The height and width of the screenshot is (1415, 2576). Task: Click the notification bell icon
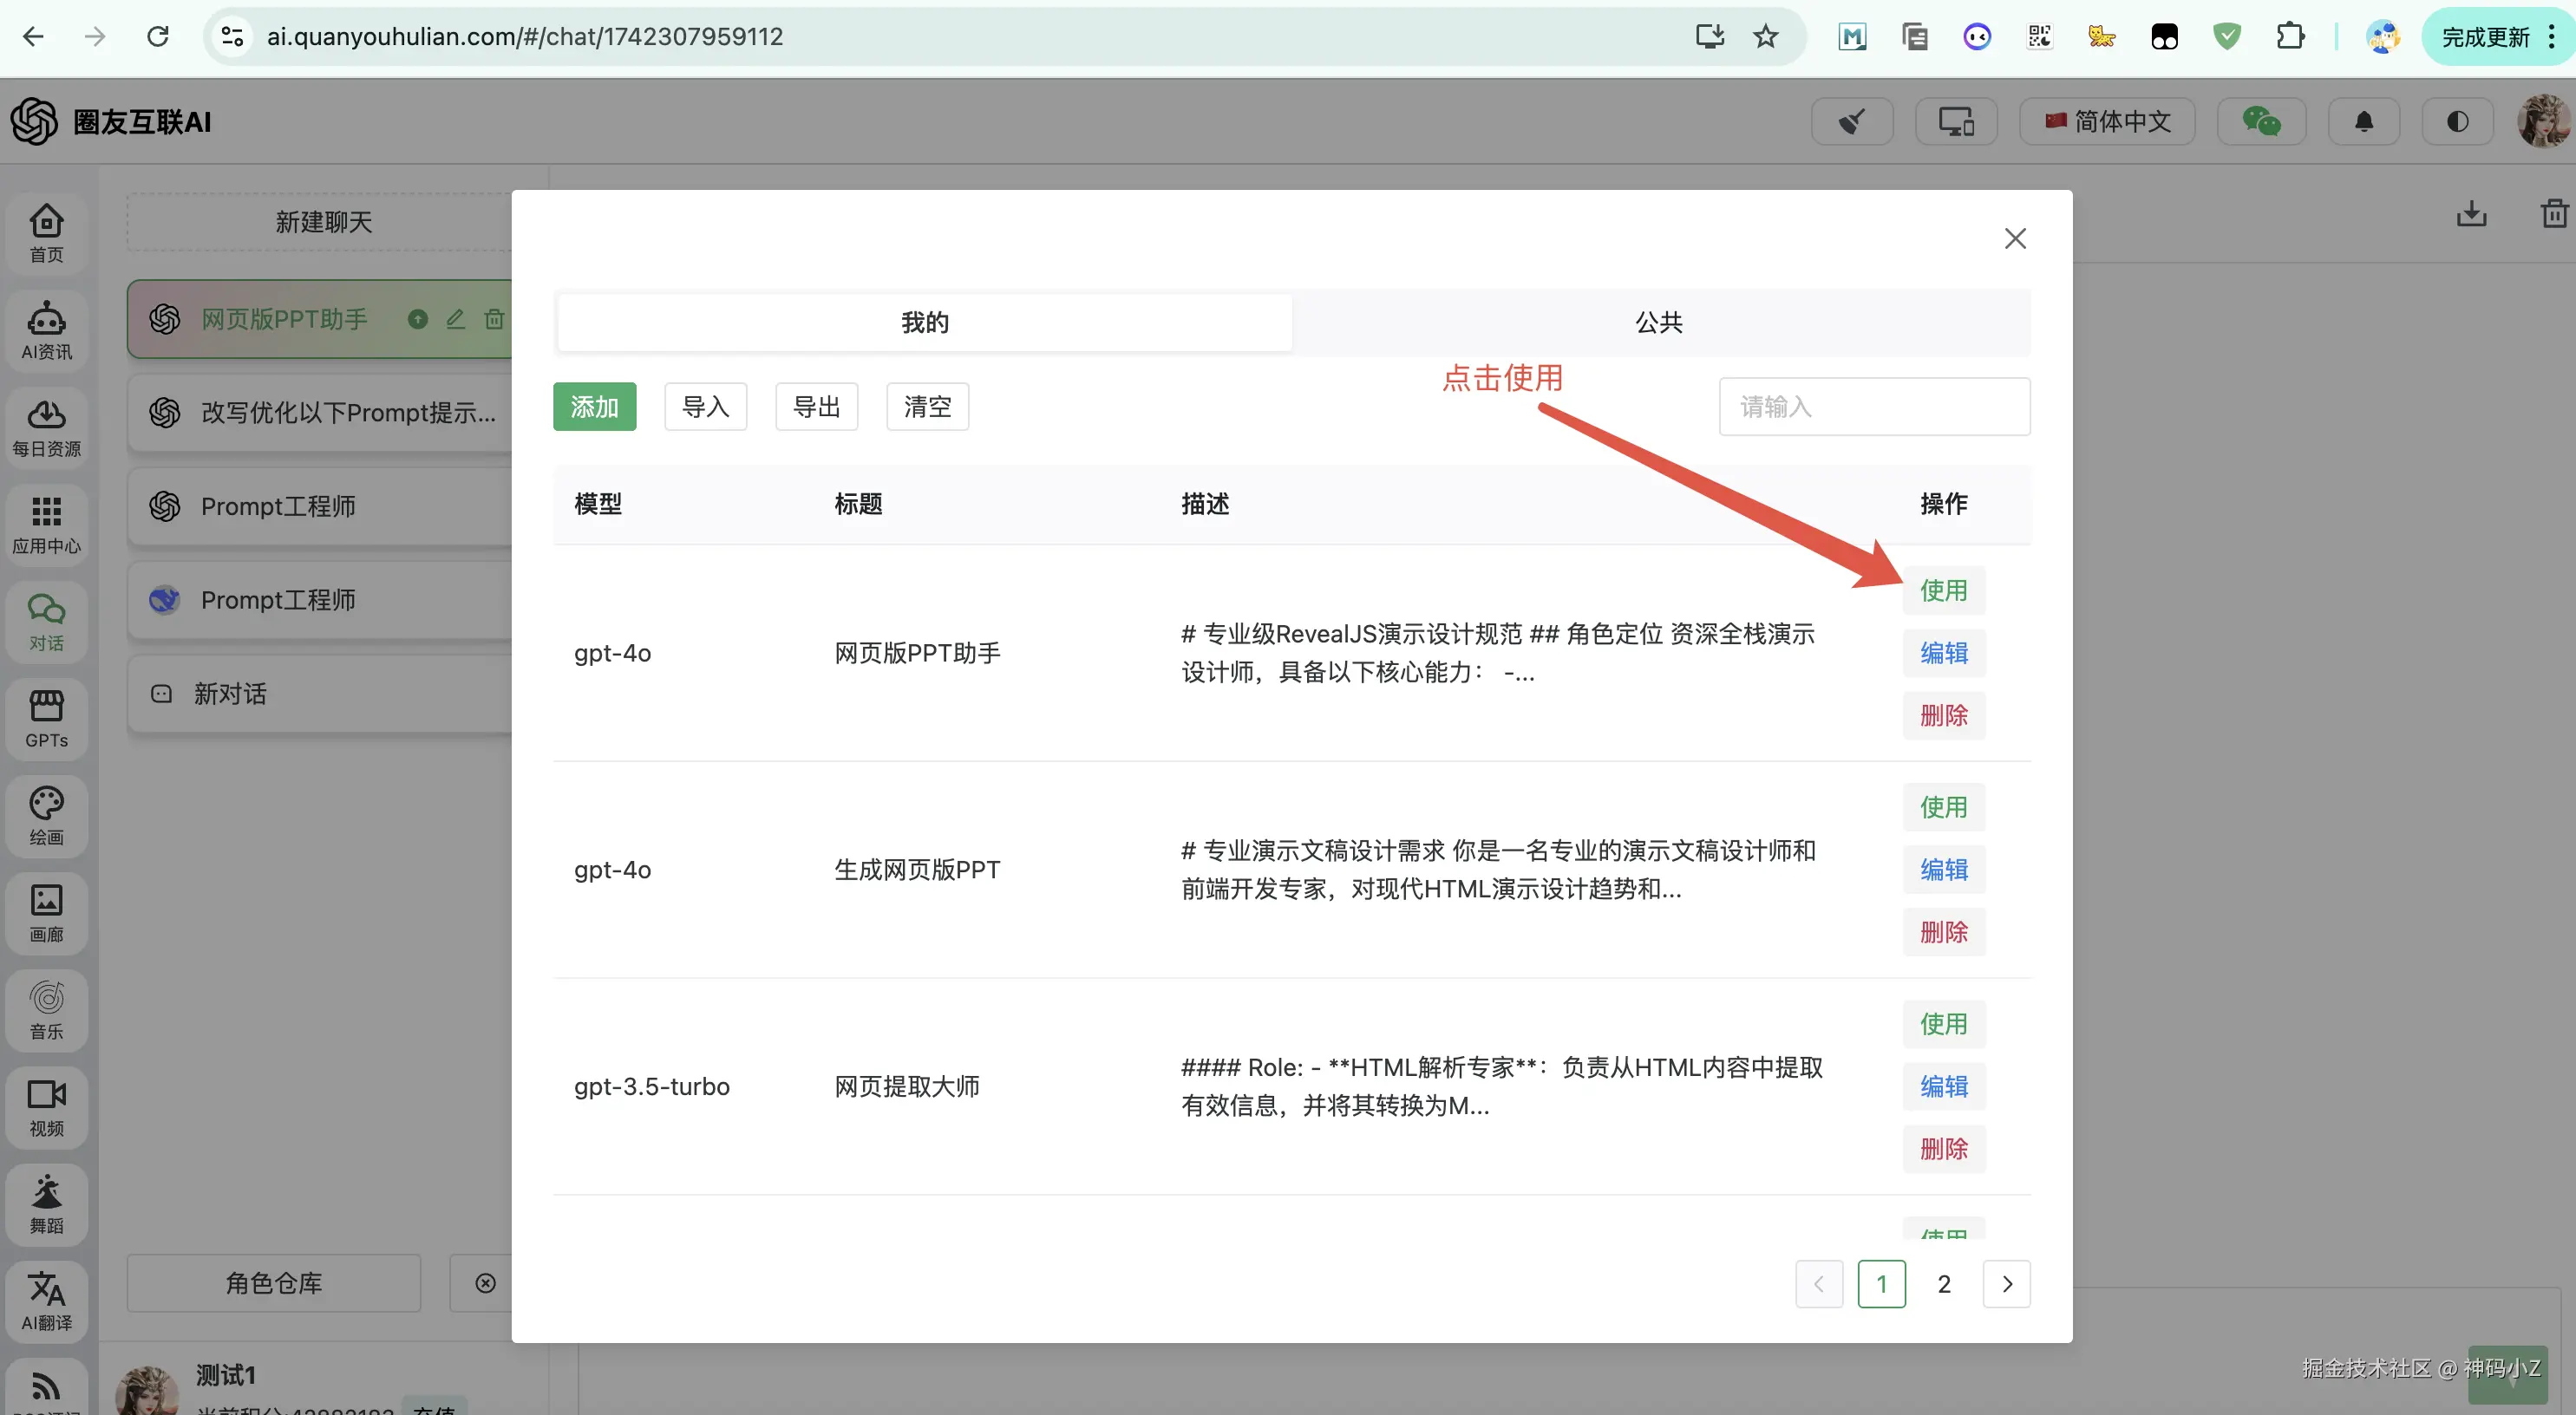click(x=2363, y=122)
